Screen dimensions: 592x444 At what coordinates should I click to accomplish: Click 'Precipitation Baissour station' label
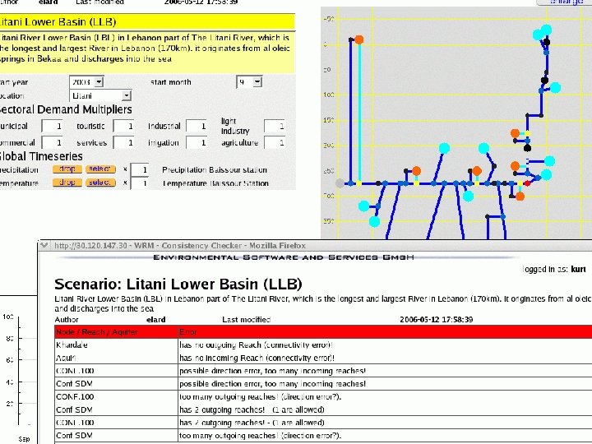215,170
